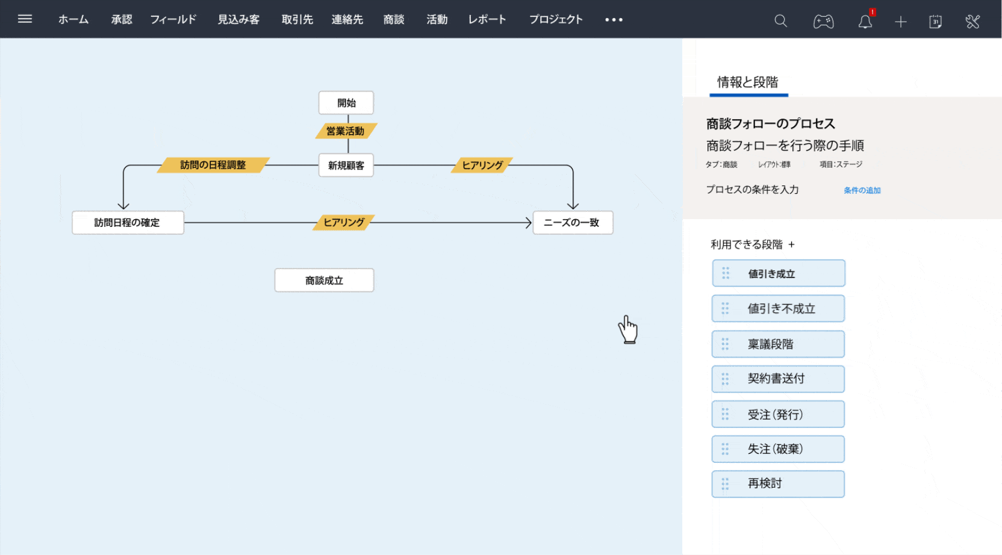The height and width of the screenshot is (555, 1002).
Task: Select the 情報と段階 tab
Action: click(x=748, y=82)
